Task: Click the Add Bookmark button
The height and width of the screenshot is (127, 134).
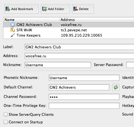Action: [x=21, y=9]
